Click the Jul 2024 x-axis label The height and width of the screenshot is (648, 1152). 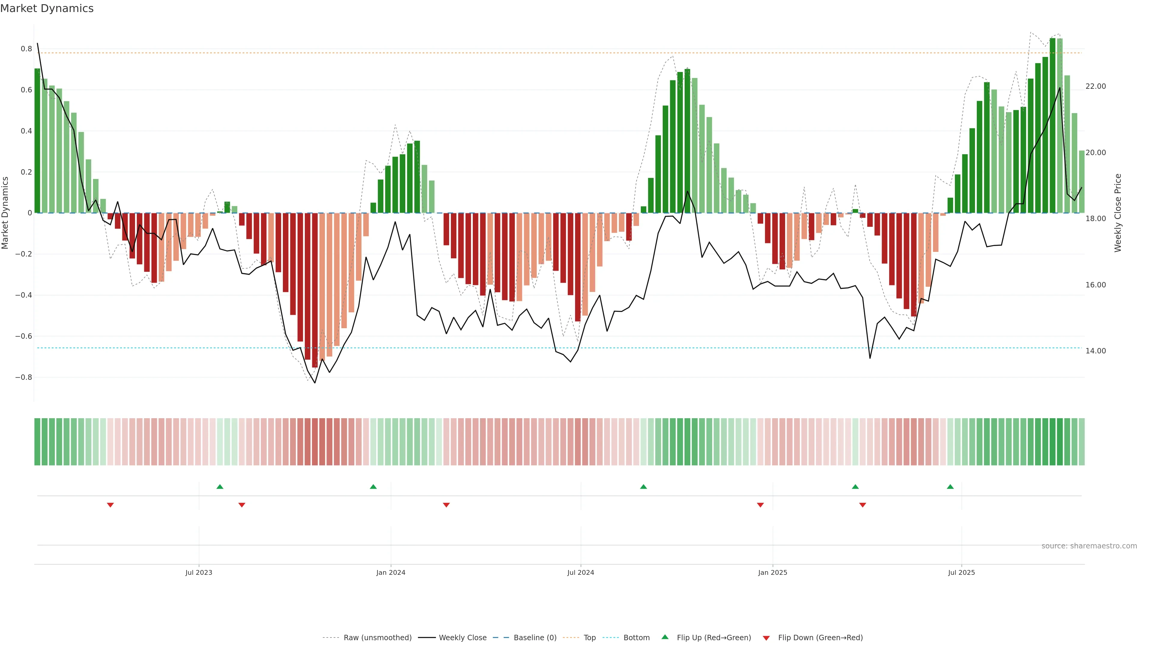(580, 572)
